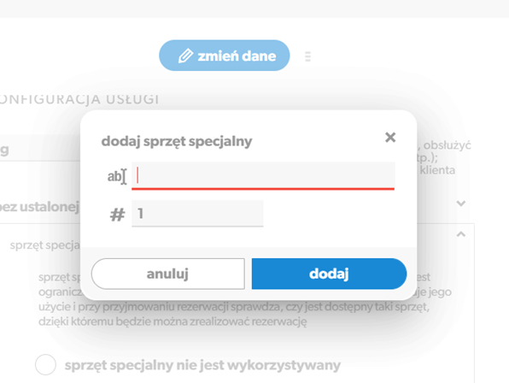Click the dodaj sprzęt specjalny dialog title
The image size is (509, 383).
click(x=177, y=141)
